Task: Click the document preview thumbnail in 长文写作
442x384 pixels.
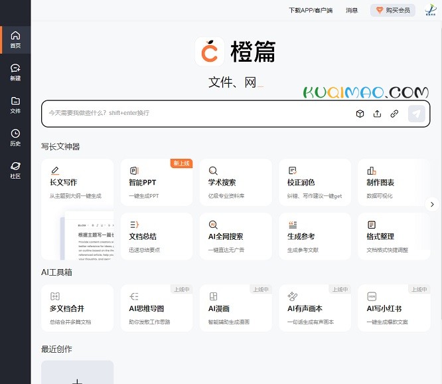Action: tap(87, 235)
